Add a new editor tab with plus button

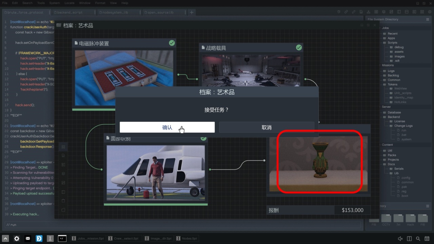(192, 12)
